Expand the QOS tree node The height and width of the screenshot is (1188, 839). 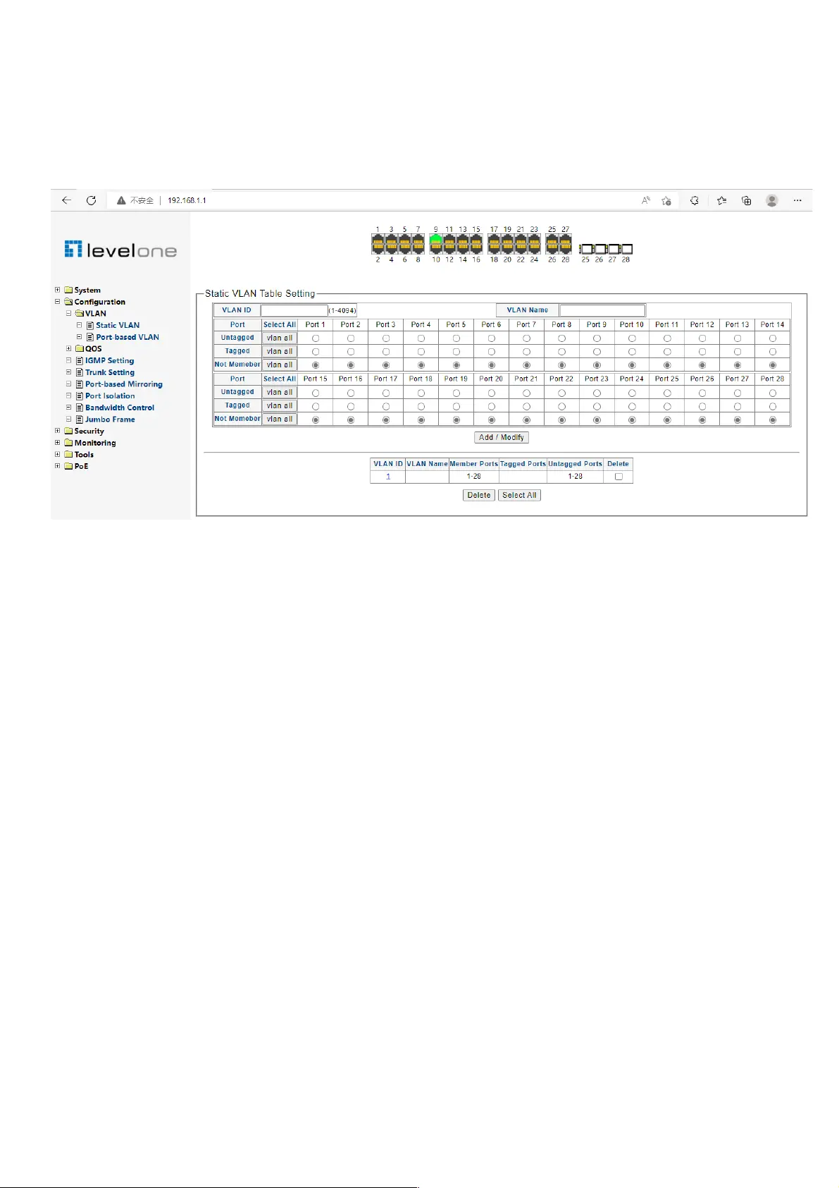click(x=69, y=348)
